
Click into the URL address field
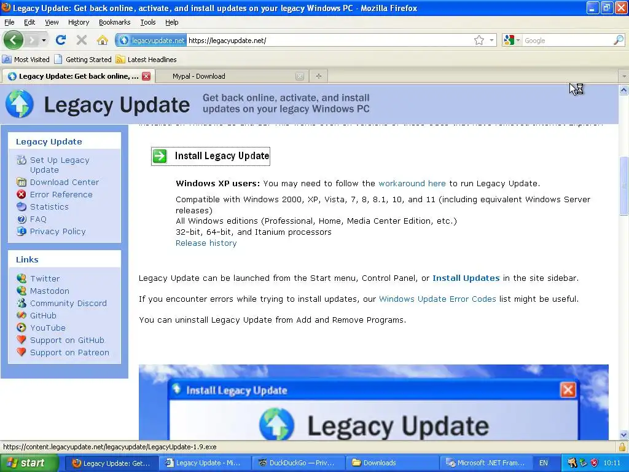[329, 40]
